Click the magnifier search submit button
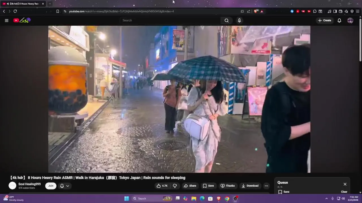This screenshot has height=203, width=362. coord(227,20)
